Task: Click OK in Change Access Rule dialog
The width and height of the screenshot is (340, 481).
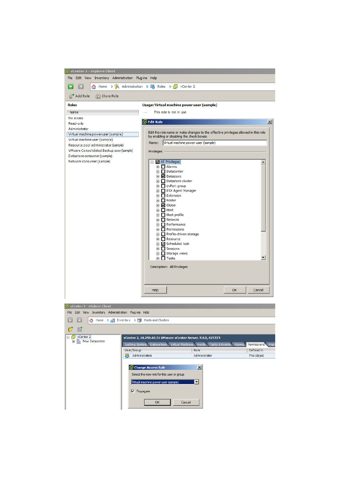Action: pos(157,402)
